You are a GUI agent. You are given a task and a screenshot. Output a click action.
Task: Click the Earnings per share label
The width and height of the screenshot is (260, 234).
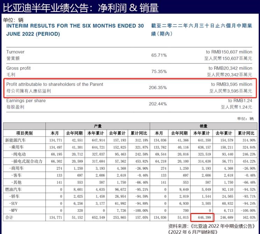[26, 101]
